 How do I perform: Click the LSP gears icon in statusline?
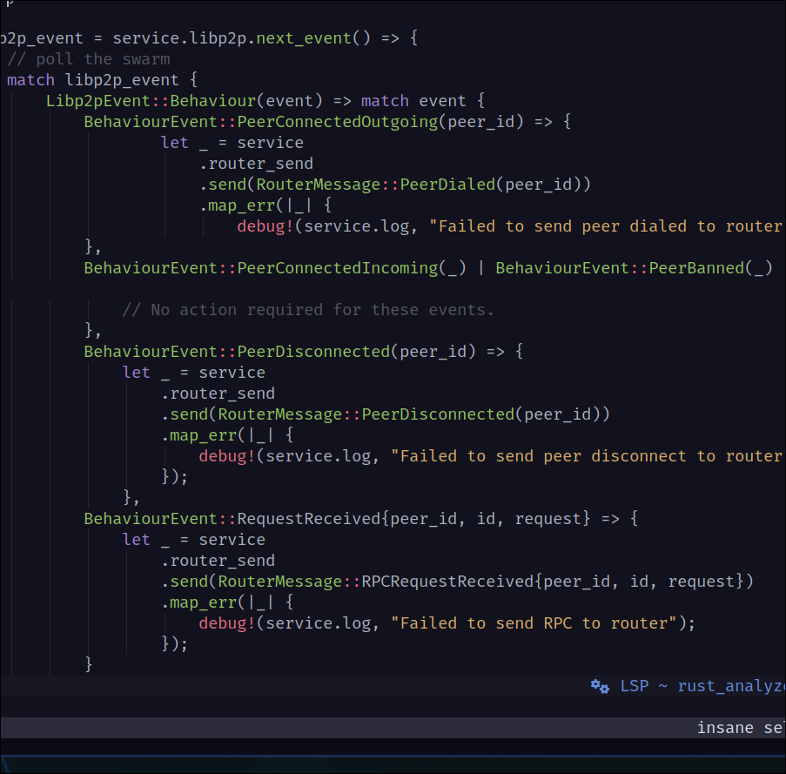600,686
